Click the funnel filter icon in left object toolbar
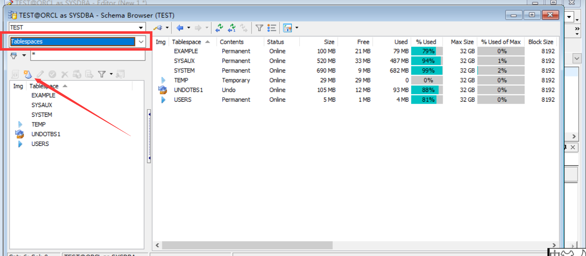This screenshot has height=256, width=586. click(x=102, y=74)
